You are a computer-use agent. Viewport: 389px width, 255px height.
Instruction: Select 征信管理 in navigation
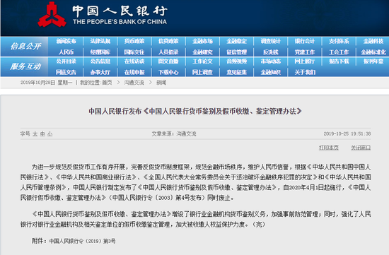point(237,52)
